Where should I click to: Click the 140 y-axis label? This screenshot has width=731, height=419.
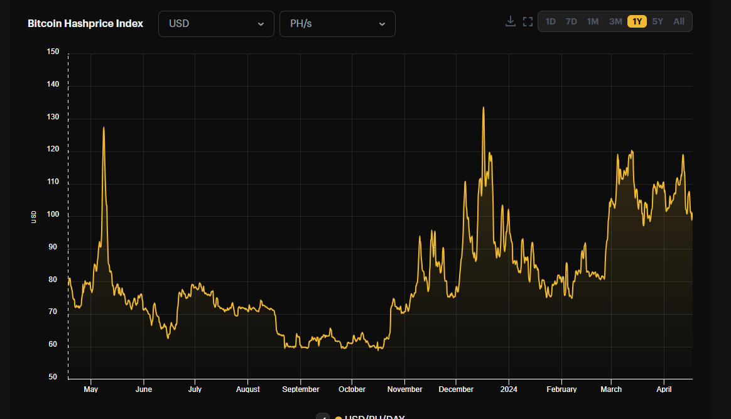53,84
